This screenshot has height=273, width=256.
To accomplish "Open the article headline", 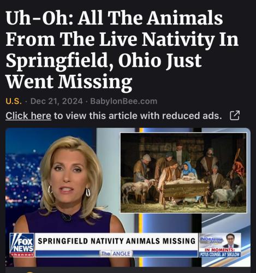I will click(122, 50).
